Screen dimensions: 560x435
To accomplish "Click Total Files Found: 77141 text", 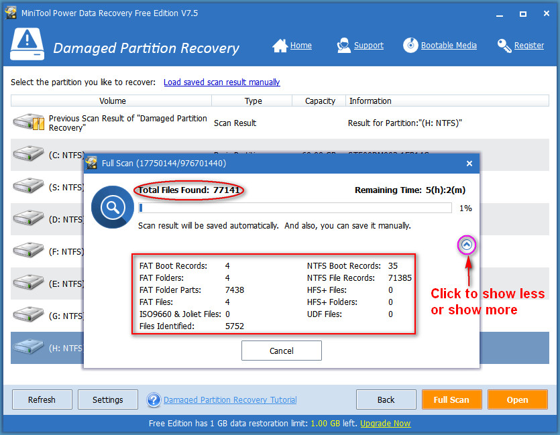I will [189, 190].
